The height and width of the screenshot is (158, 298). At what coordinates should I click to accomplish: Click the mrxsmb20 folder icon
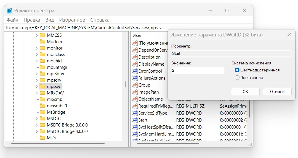[42, 106]
